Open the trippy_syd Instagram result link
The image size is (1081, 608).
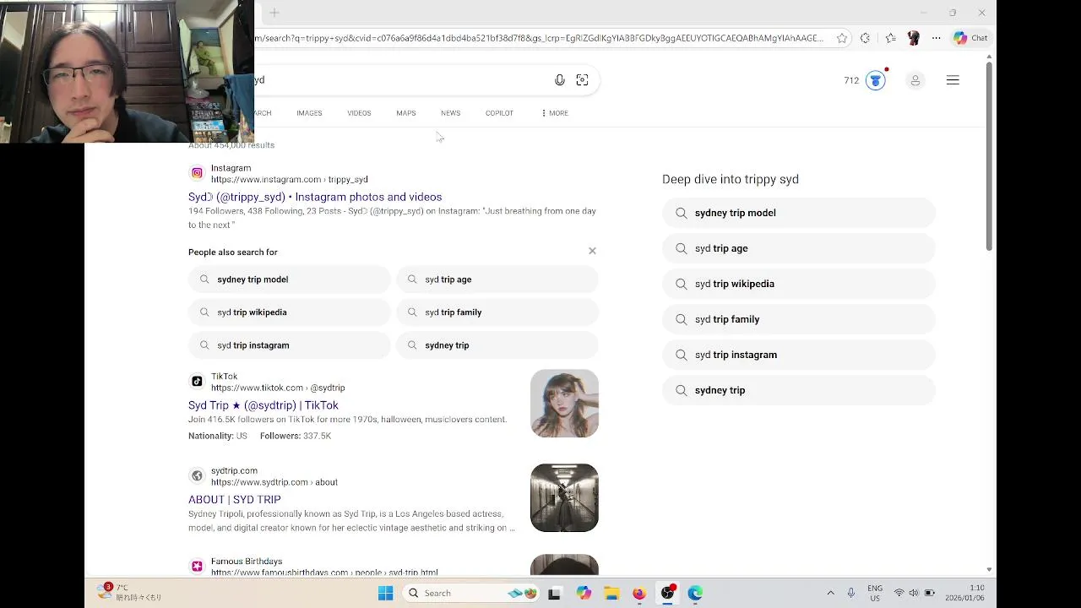pyautogui.click(x=315, y=197)
